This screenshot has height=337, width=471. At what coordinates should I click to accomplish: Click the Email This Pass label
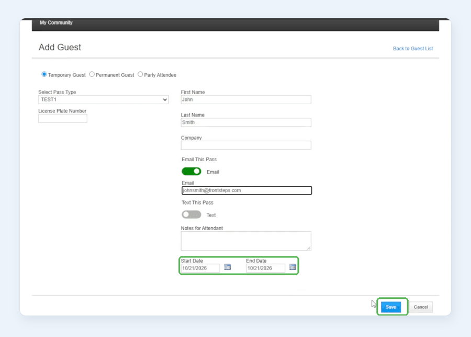pos(199,159)
